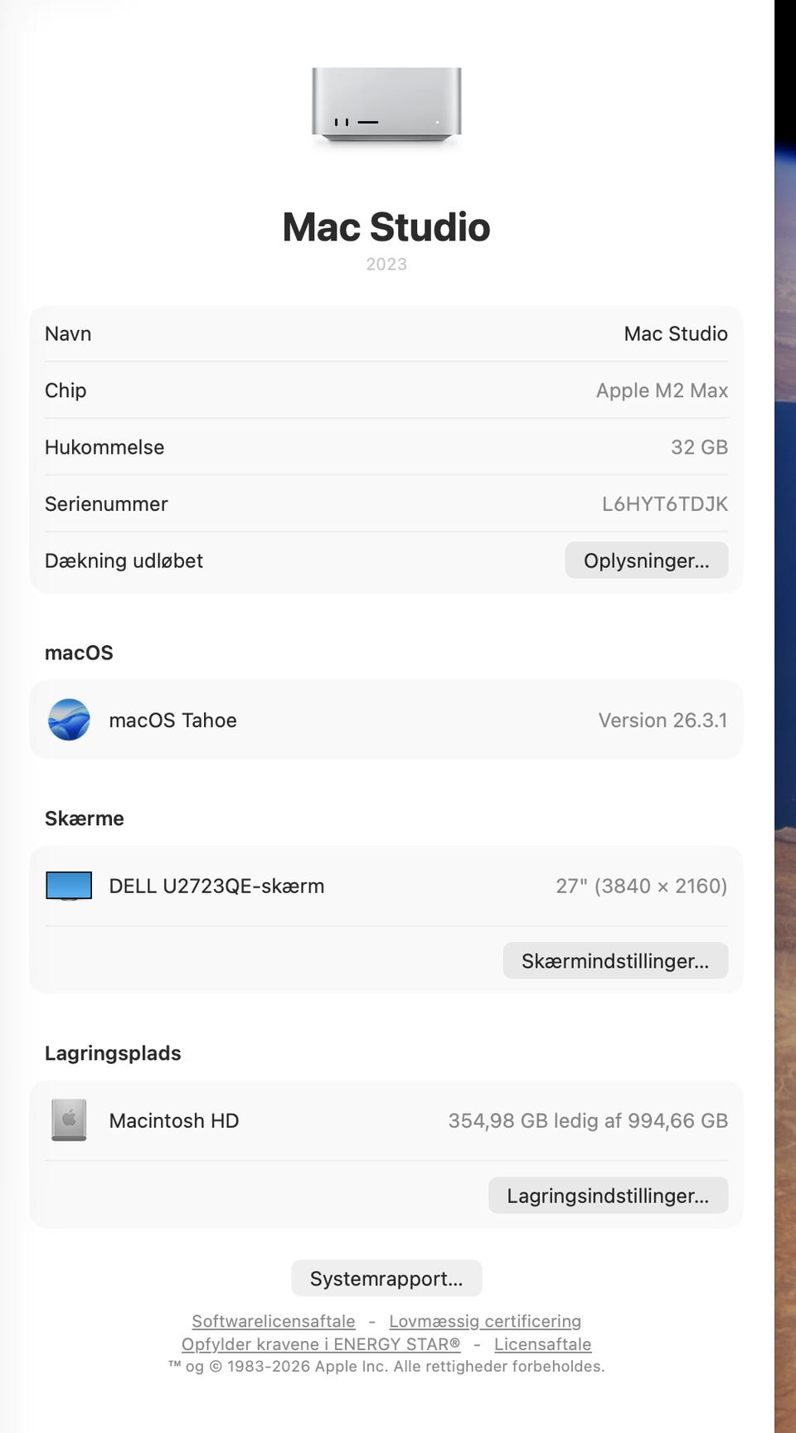Open the Oplysninger coverage details button

tap(646, 561)
